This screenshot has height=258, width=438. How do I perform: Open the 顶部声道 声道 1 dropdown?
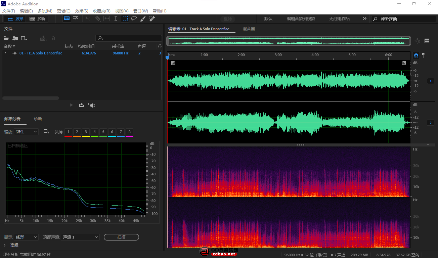coord(80,237)
